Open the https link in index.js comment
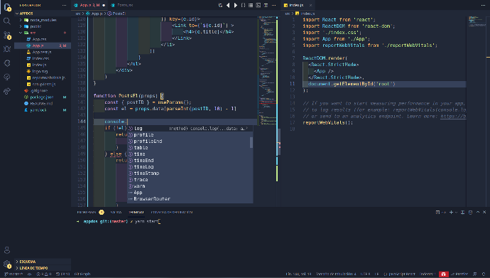 [x=453, y=117]
